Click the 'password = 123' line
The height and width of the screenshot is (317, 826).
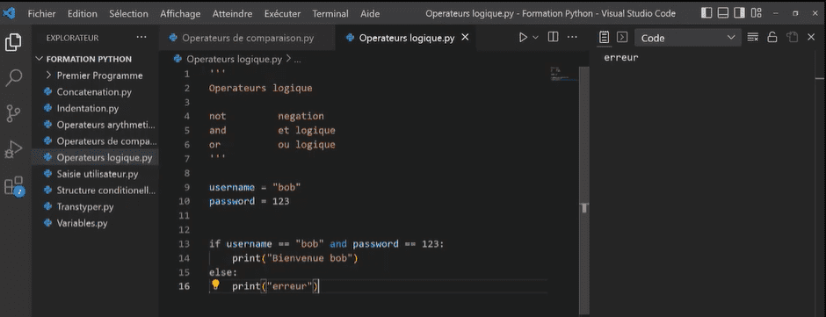(250, 201)
